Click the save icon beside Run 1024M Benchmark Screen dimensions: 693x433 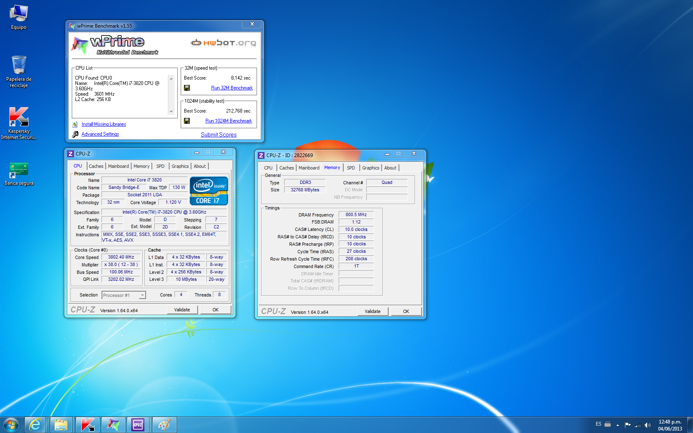(187, 121)
